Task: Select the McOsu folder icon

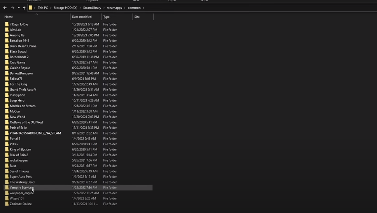Action: point(7,112)
